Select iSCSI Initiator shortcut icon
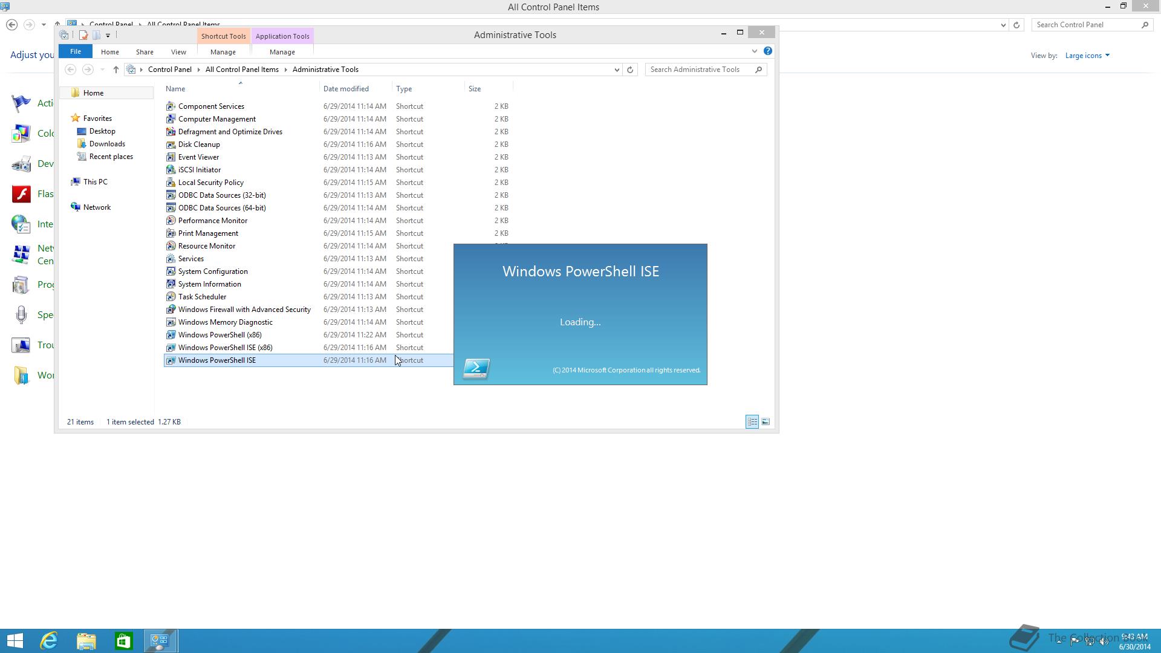Screen dimensions: 1161x653 (x=171, y=170)
